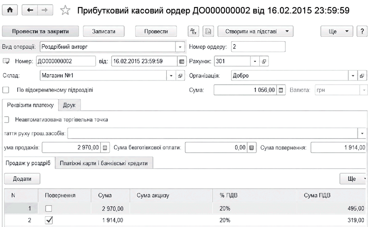Select row number 2 cell

click(x=21, y=220)
